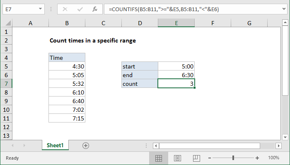This screenshot has width=290, height=165.
Task: Expand the formula bar
Action: (284, 8)
